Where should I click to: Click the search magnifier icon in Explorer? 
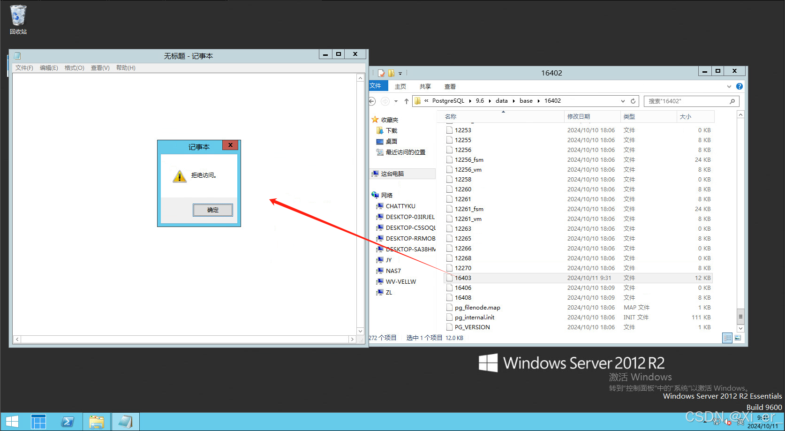[732, 101]
